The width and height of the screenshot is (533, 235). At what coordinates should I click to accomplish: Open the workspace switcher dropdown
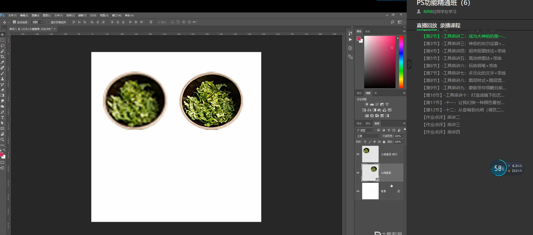pyautogui.click(x=401, y=22)
